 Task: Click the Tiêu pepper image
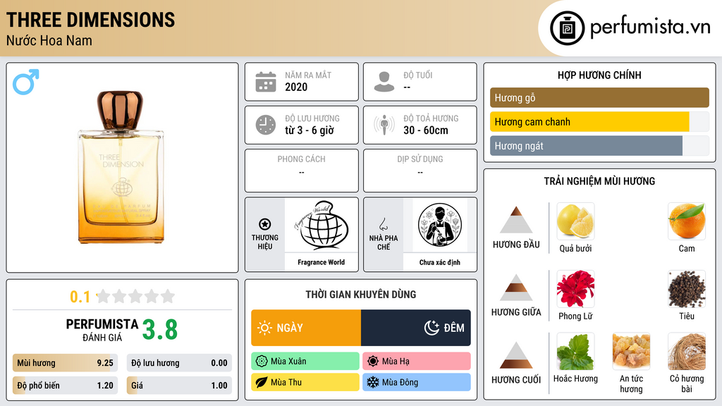[687, 288]
